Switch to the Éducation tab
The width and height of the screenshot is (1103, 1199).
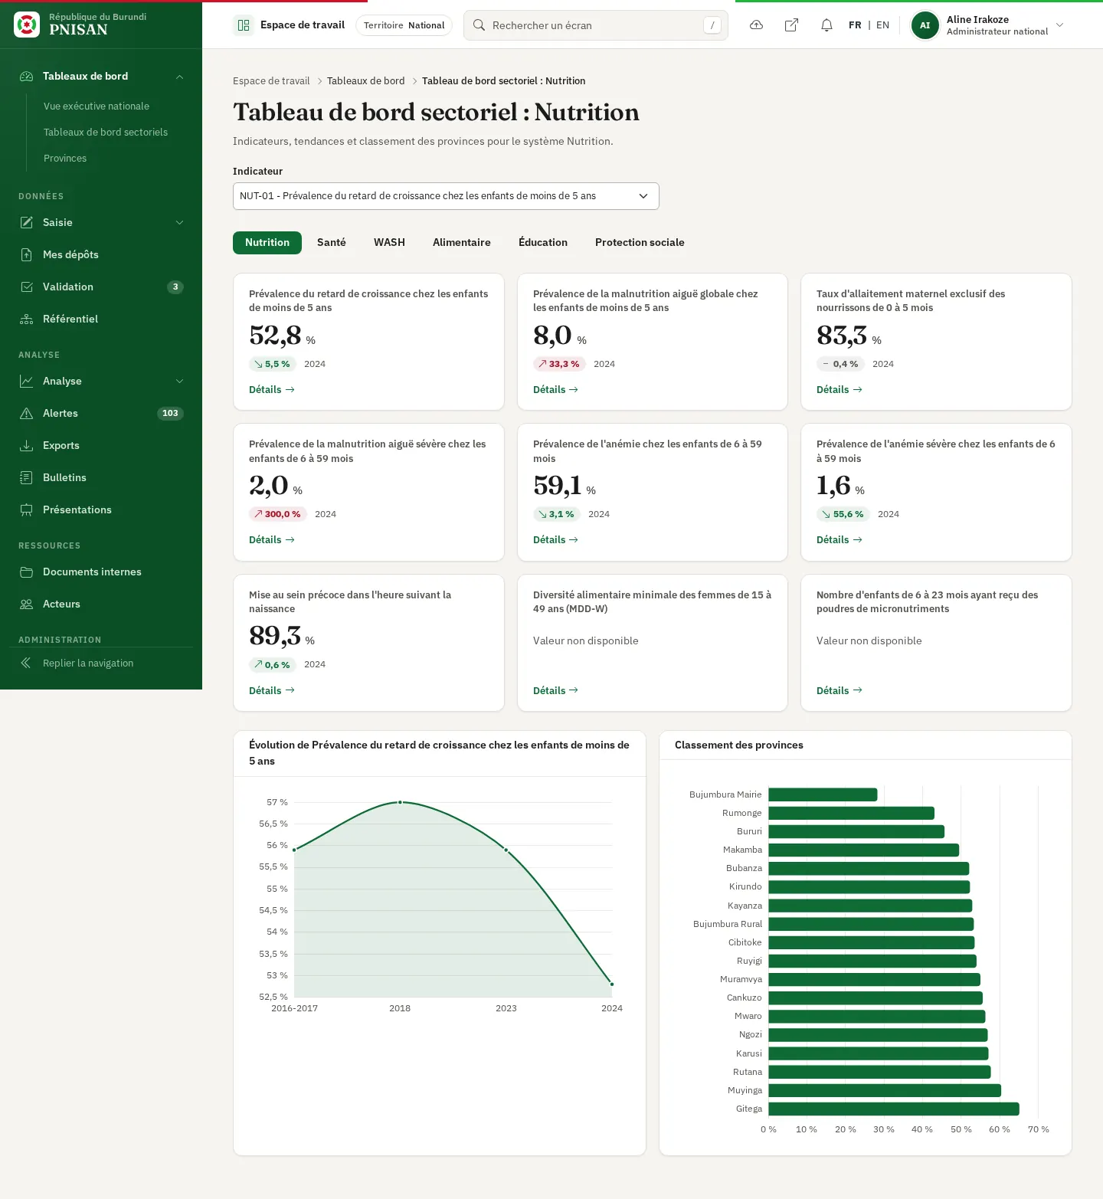click(543, 242)
